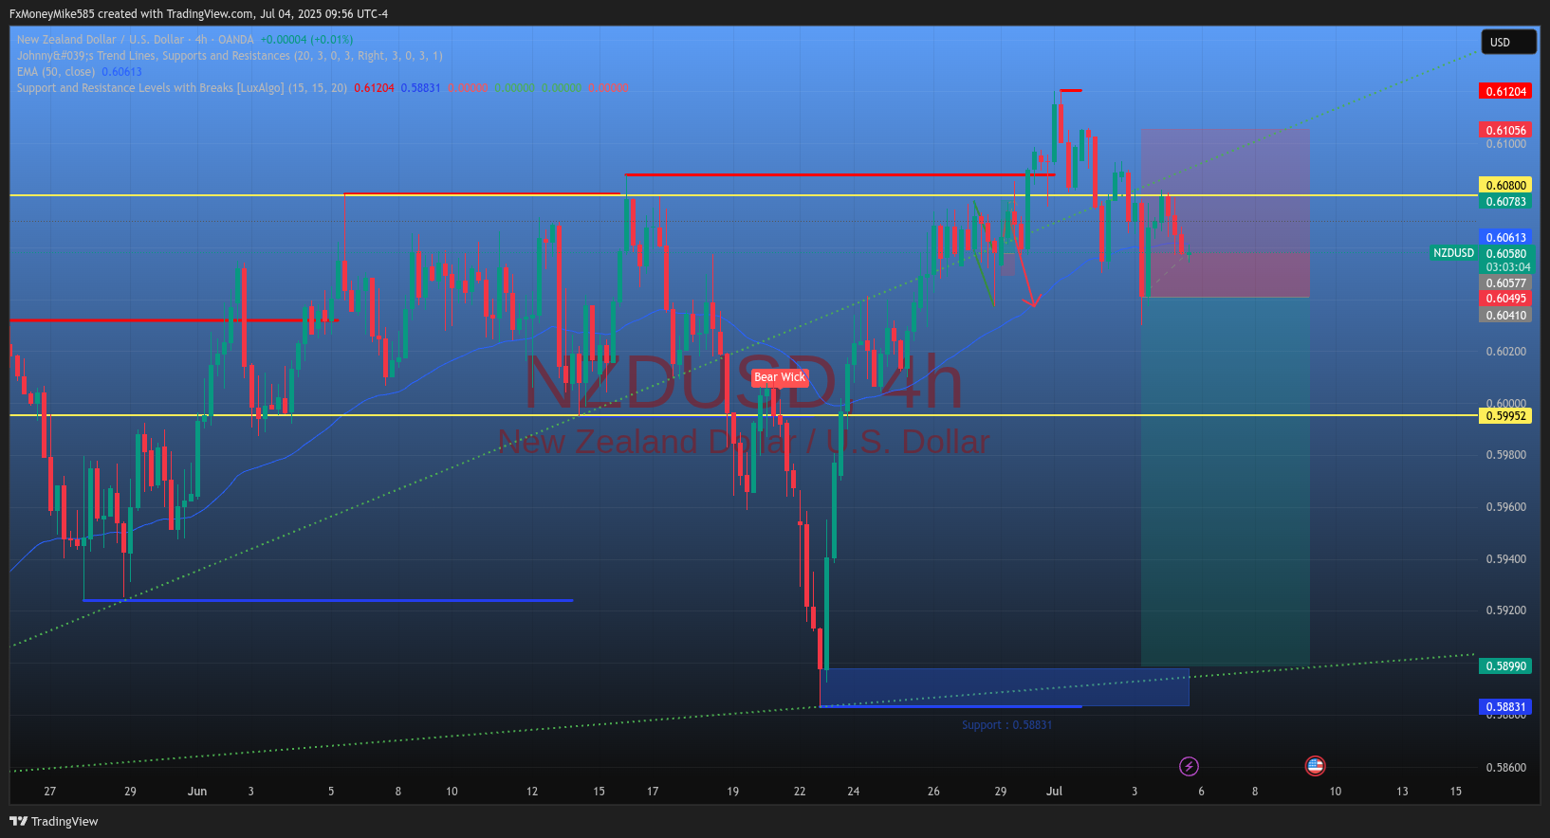1550x838 pixels.
Task: Click the 0.59400 price scale value
Action: coord(1505,559)
